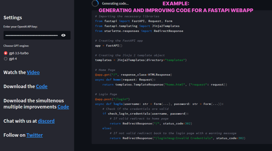Click the 'app = FastAPI()' code line
The width and height of the screenshot is (272, 151).
(x=109, y=46)
